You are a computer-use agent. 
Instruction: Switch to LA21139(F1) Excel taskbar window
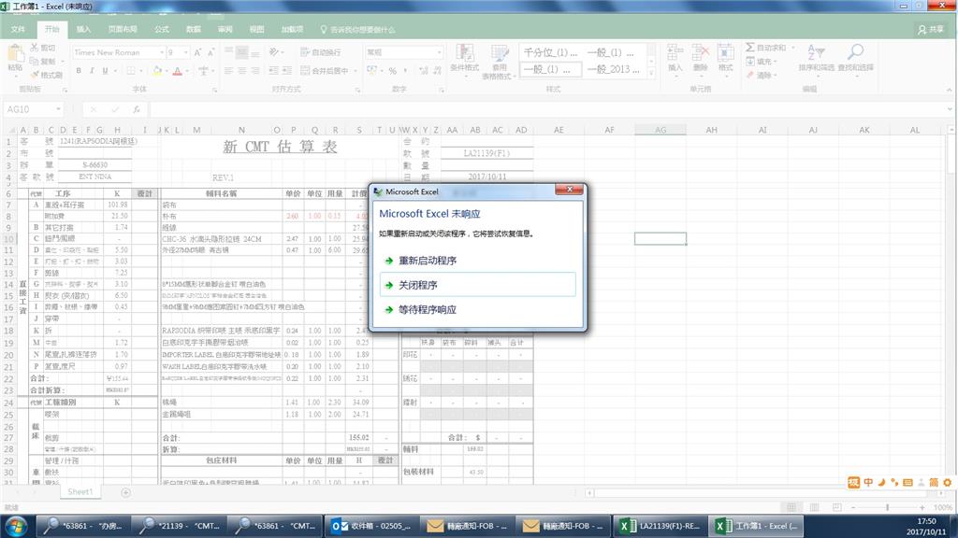661,526
